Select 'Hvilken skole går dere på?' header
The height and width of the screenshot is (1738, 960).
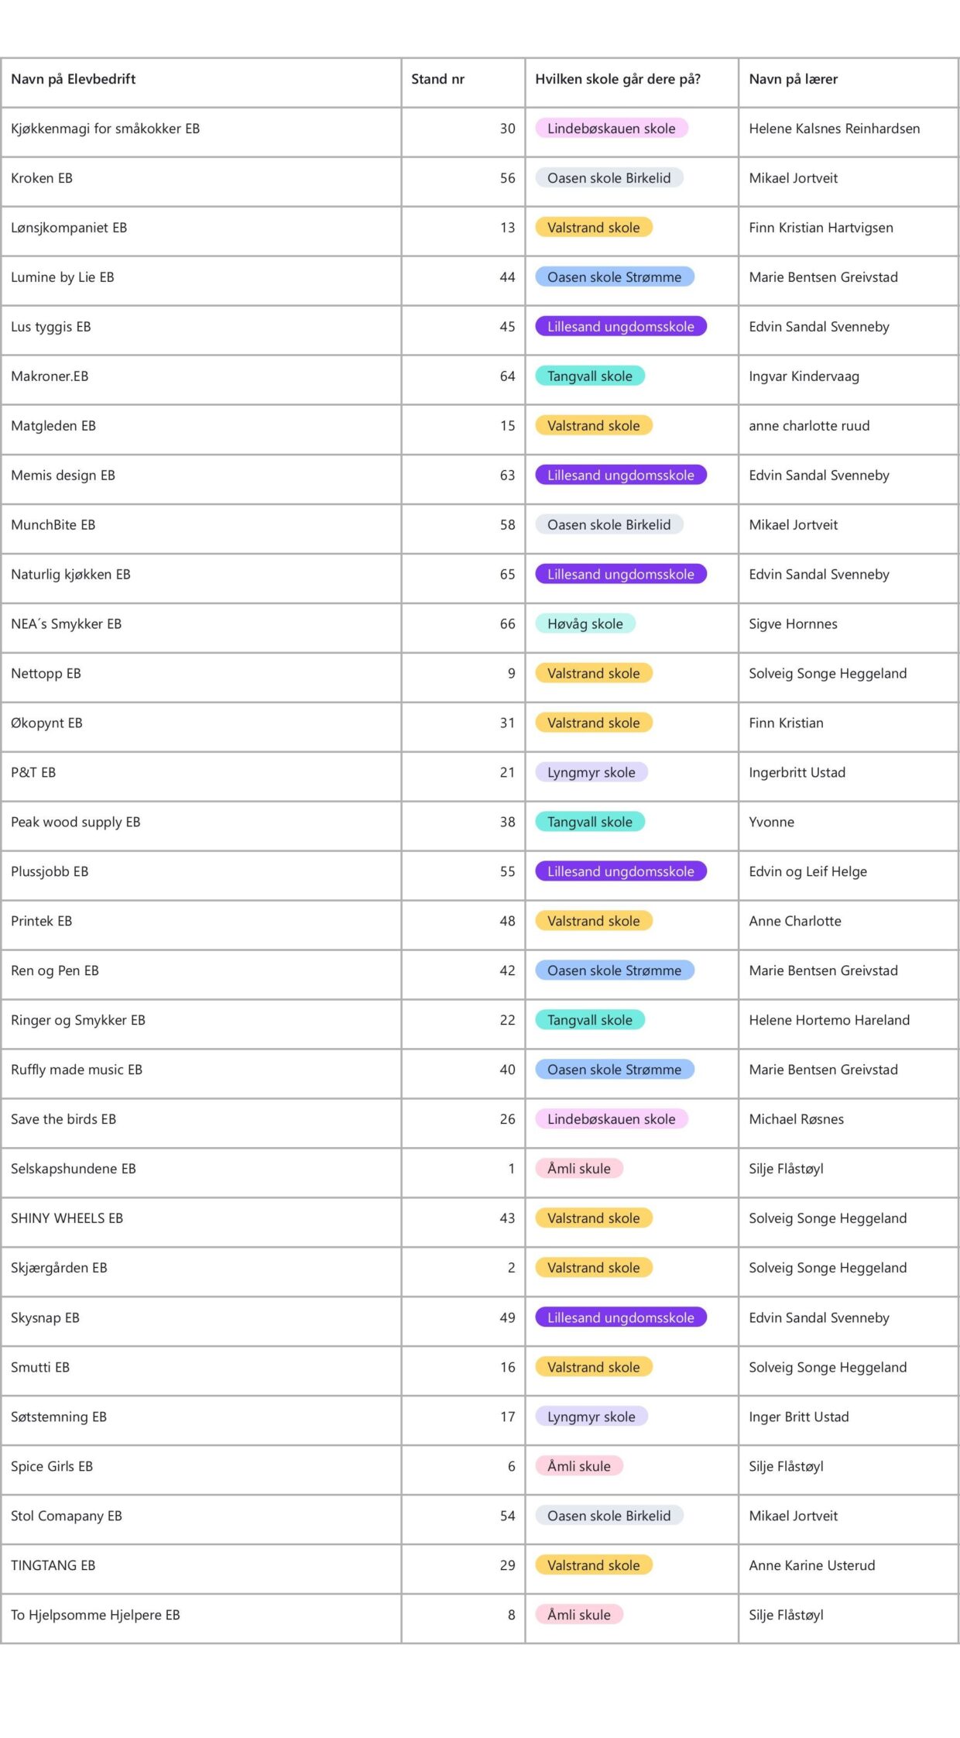(617, 79)
